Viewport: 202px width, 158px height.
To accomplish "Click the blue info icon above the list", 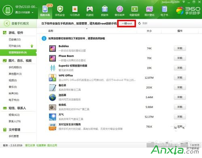I will click(44, 38).
